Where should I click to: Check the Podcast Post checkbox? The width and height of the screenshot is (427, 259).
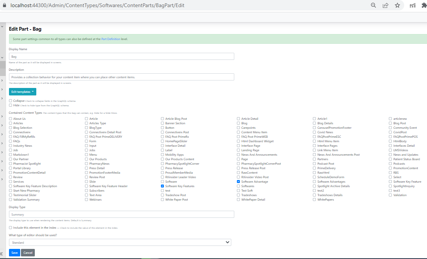coord(314,164)
